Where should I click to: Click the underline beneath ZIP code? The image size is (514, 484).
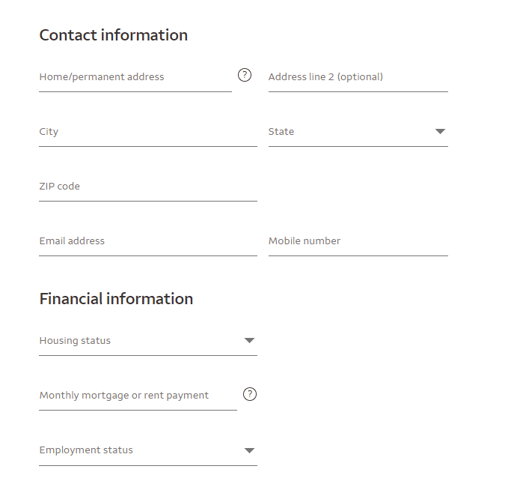147,201
